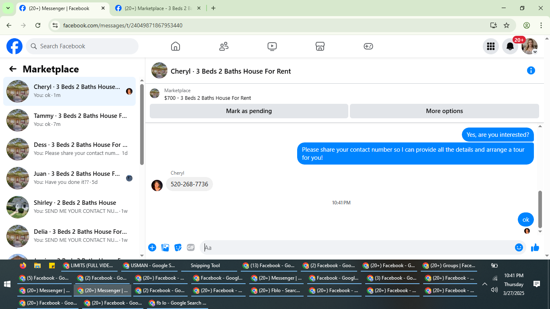This screenshot has width=550, height=309.
Task: Click Cheryl's phone number message
Action: (x=189, y=184)
